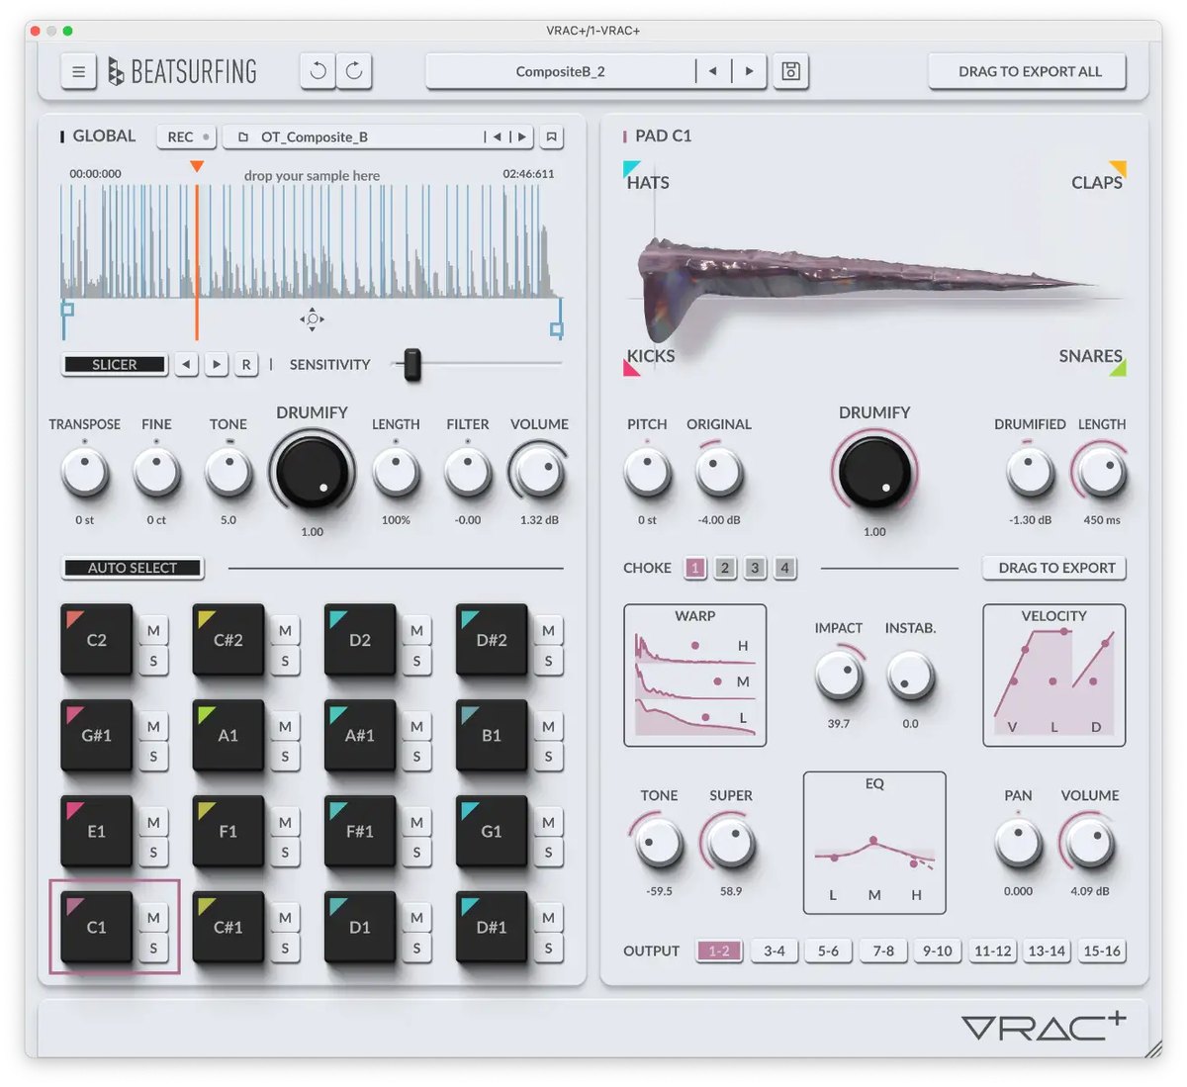Click the WARP M curve point
This screenshot has height=1087, width=1187.
click(x=717, y=681)
